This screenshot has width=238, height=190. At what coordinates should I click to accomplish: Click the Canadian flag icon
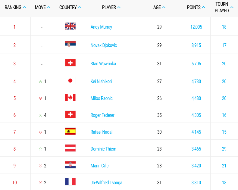(x=70, y=98)
